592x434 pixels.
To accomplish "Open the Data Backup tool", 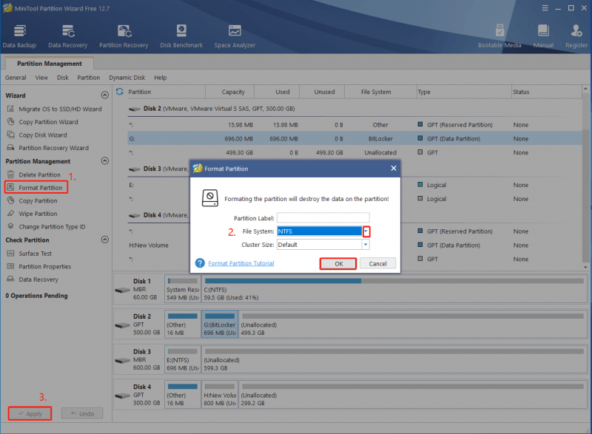I will (x=19, y=36).
